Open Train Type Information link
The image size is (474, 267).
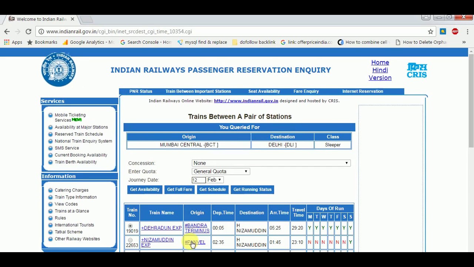[x=76, y=197]
